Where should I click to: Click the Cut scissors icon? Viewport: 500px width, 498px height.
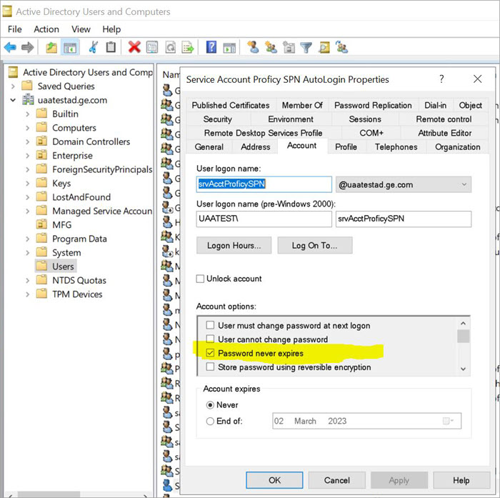point(93,47)
